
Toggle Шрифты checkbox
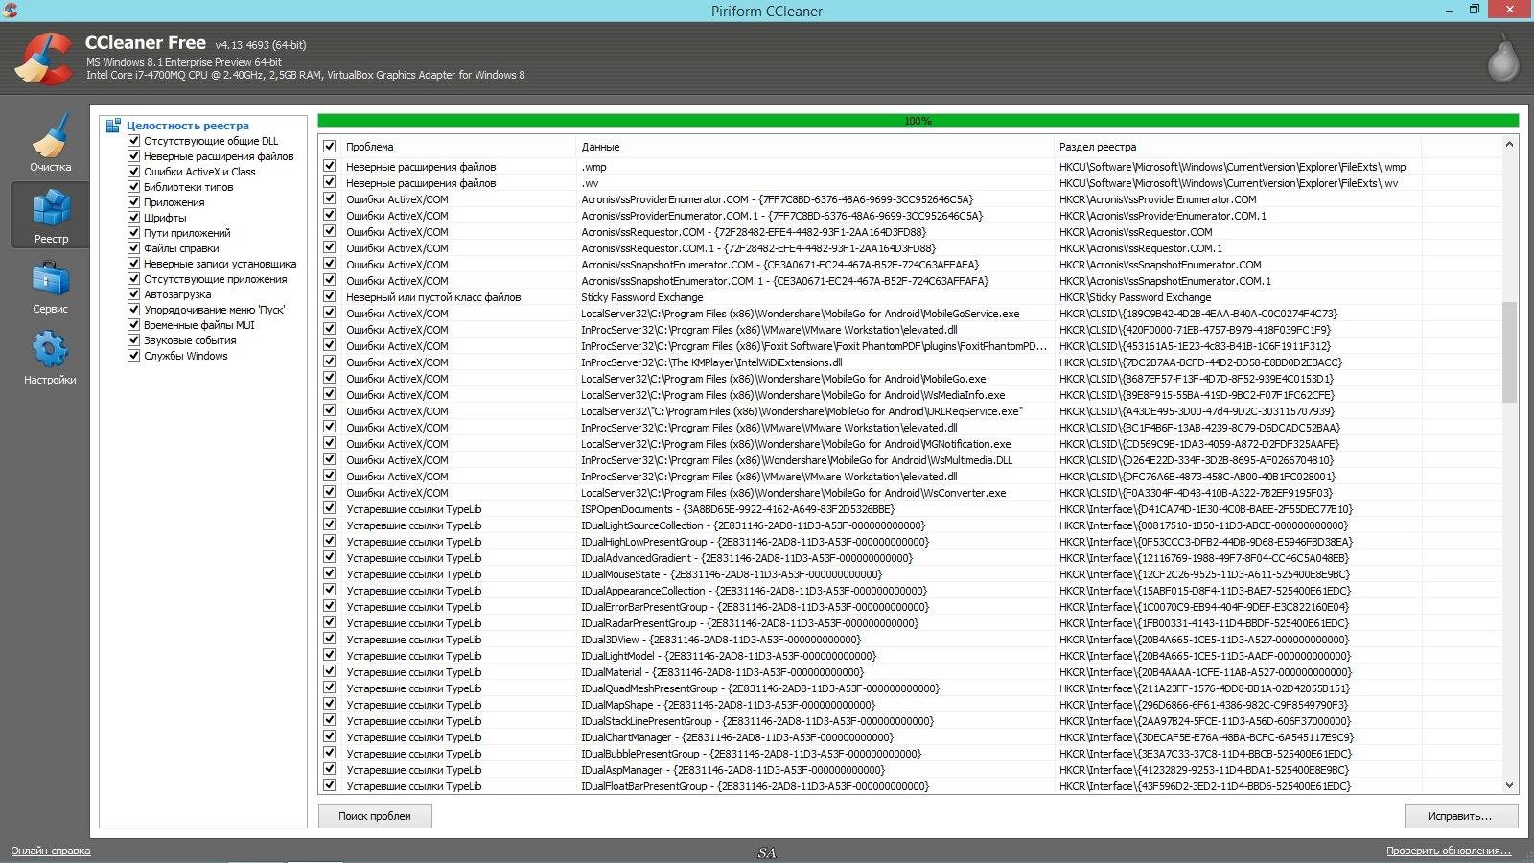(134, 218)
